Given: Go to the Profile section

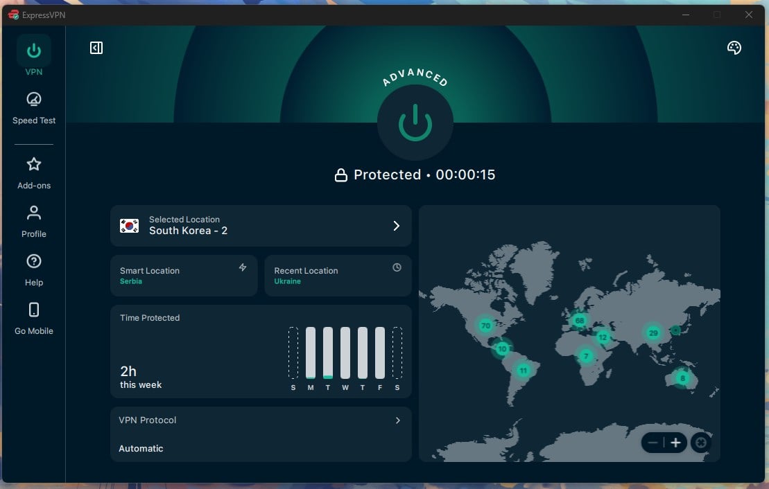Looking at the screenshot, I should tap(34, 222).
